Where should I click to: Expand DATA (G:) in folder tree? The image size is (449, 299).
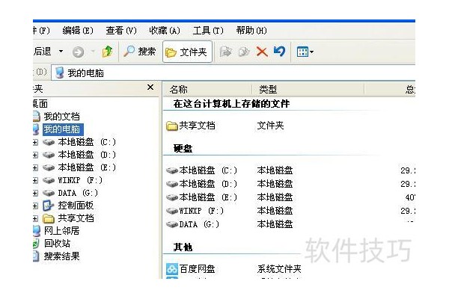point(35,193)
